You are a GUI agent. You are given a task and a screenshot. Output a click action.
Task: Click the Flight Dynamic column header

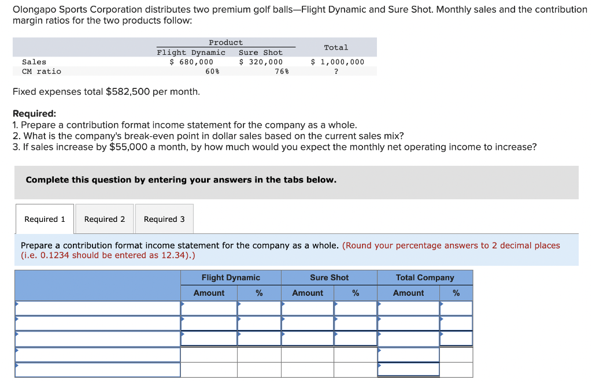pos(231,278)
